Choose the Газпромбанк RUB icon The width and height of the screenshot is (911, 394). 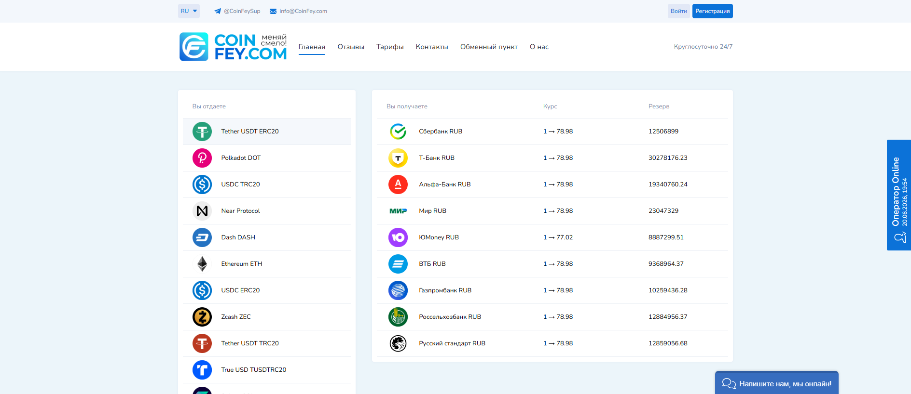pos(398,290)
